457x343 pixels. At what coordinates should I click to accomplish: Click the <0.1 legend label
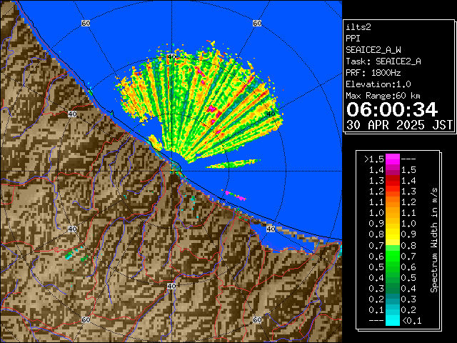pyautogui.click(x=411, y=321)
